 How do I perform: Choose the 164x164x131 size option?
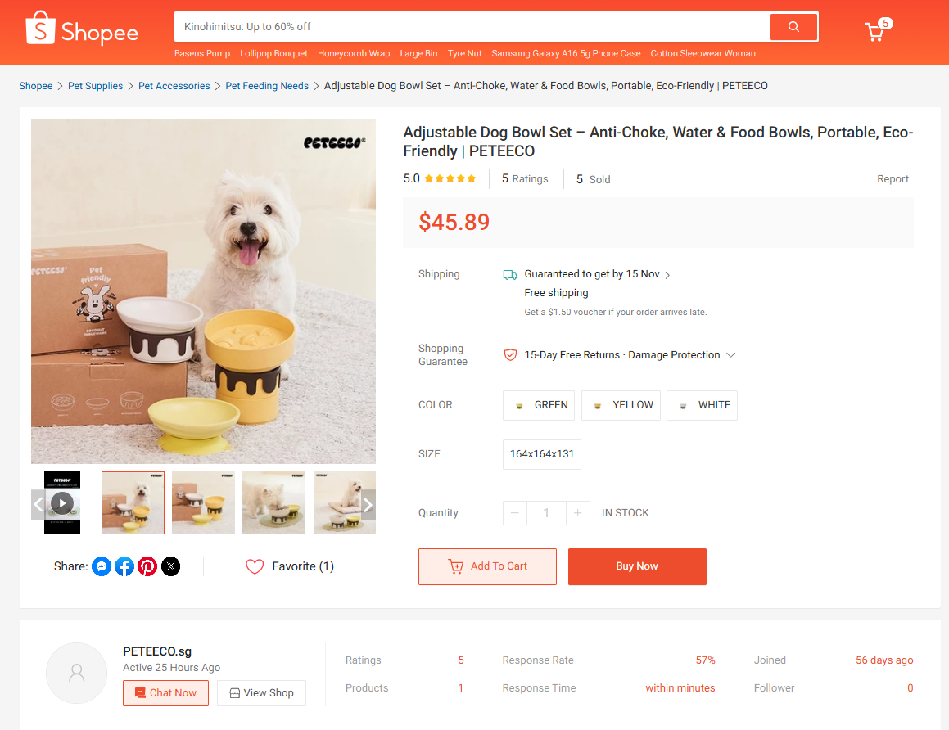click(542, 454)
